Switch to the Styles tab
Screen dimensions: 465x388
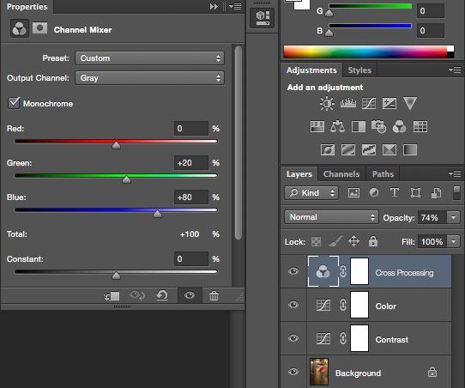click(x=359, y=70)
